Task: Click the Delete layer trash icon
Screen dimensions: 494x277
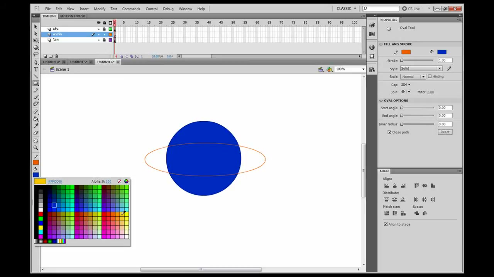Action: [57, 56]
